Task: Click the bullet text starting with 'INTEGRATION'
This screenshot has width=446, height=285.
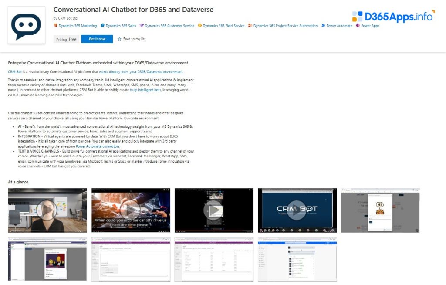Action: point(98,141)
